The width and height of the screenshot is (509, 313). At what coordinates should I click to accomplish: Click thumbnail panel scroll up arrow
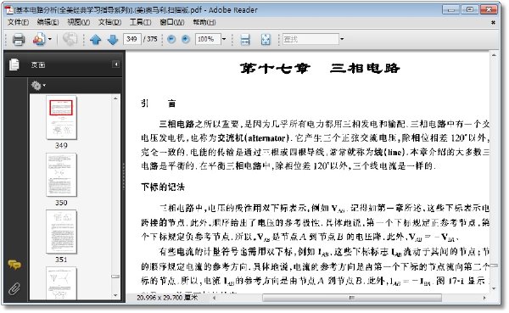pos(115,98)
